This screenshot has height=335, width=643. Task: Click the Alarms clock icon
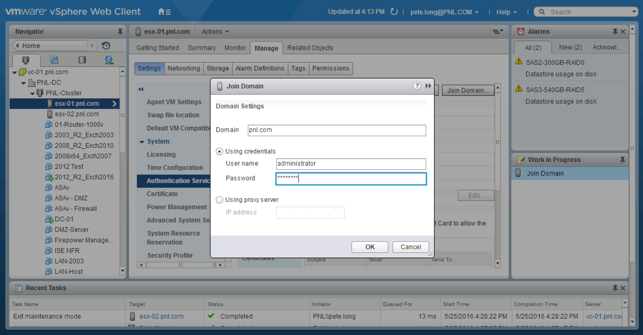pyautogui.click(x=521, y=32)
